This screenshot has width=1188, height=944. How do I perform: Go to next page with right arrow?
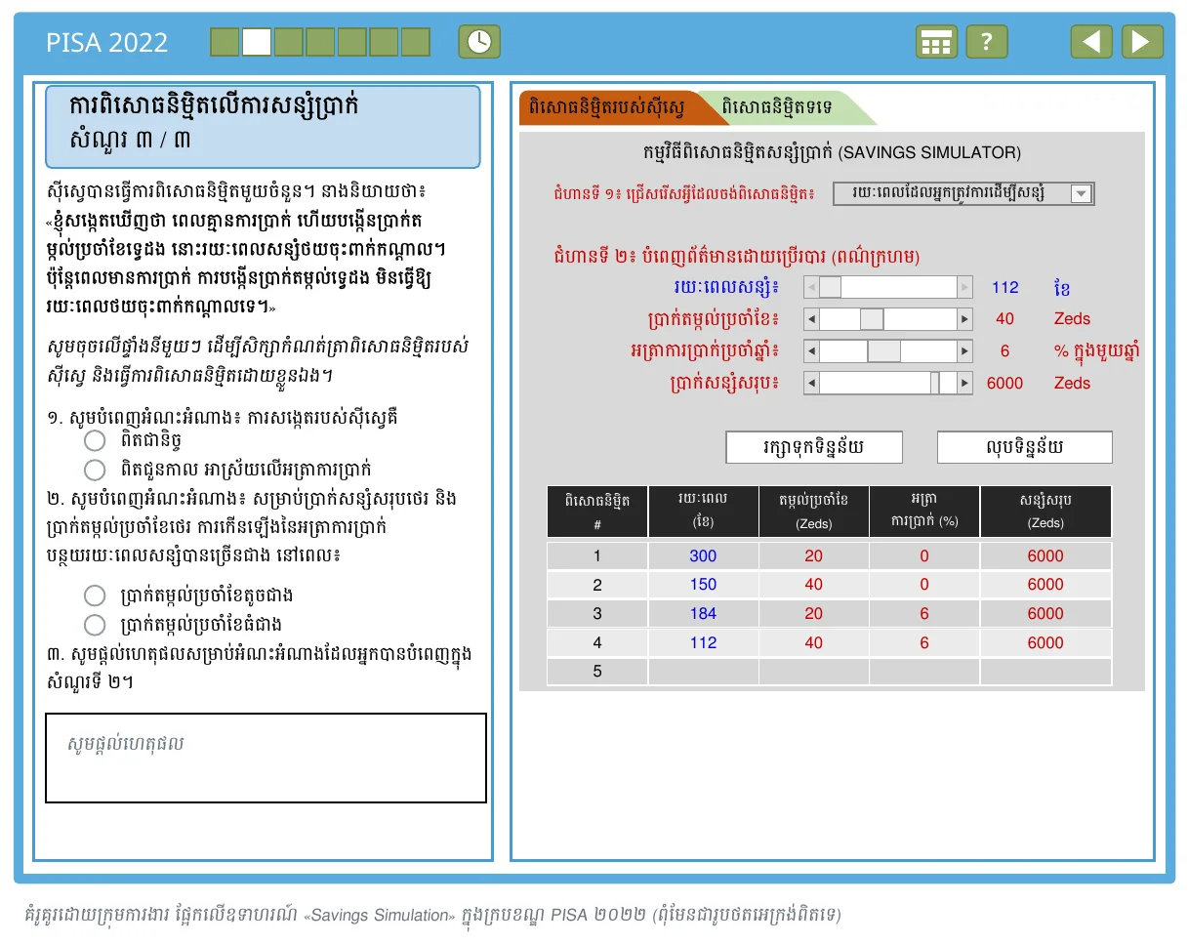[x=1142, y=42]
